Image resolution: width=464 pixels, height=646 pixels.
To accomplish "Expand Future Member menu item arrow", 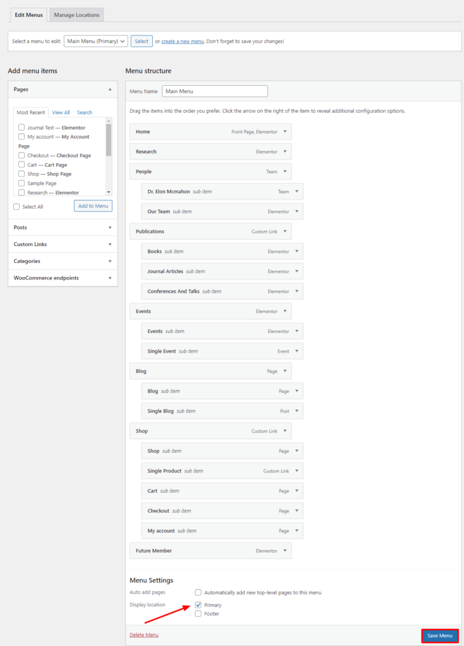I will 285,551.
